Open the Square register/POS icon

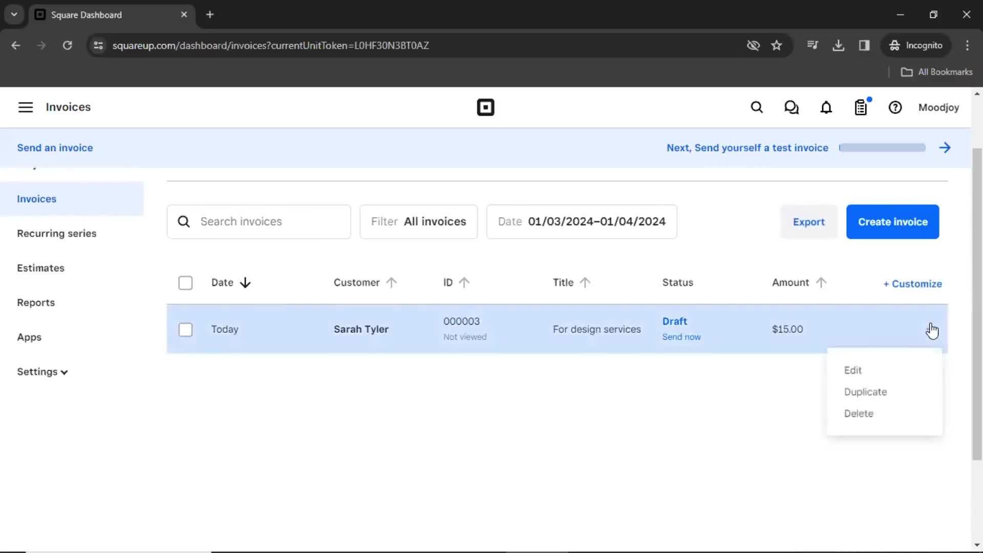[862, 108]
